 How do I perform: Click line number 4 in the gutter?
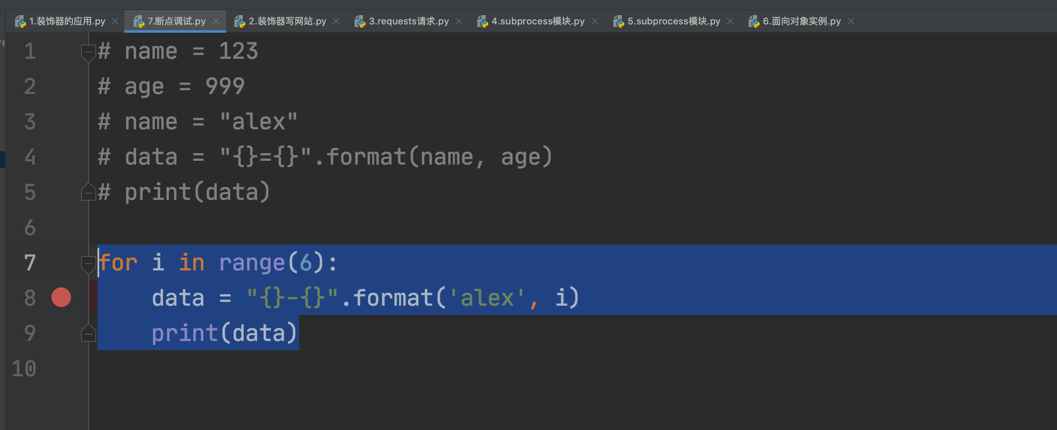point(30,157)
